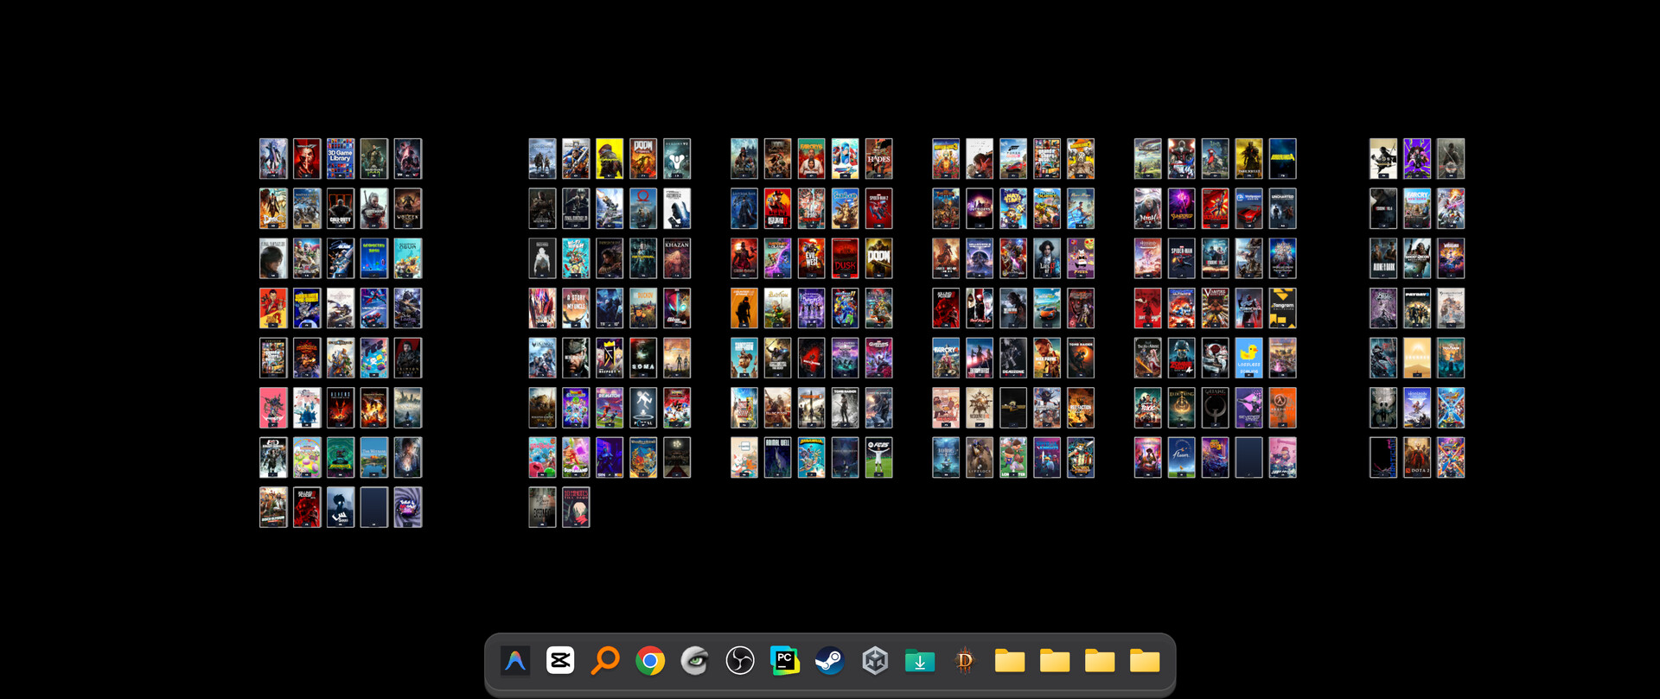Open the Arc-style rainbow A app

(515, 661)
